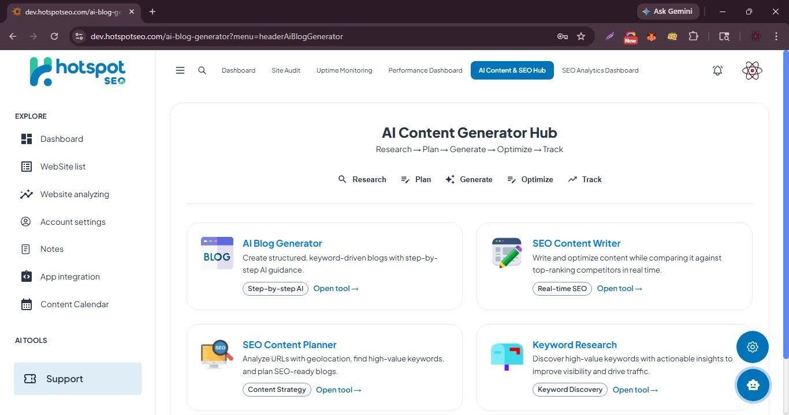The height and width of the screenshot is (415, 789).
Task: Reload the page with the refresh icon
Action: [54, 36]
